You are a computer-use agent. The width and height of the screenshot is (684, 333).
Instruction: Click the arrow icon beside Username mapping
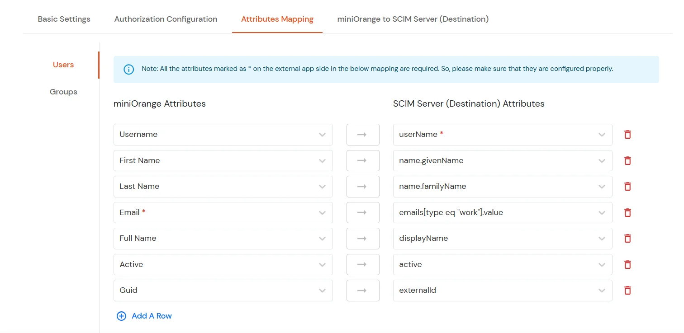[363, 134]
